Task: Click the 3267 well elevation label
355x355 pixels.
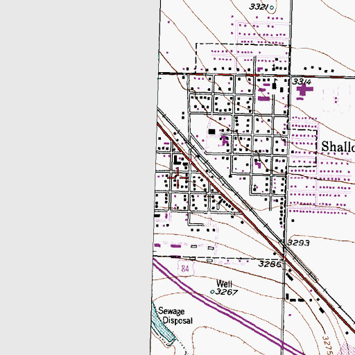Action: 226,292
